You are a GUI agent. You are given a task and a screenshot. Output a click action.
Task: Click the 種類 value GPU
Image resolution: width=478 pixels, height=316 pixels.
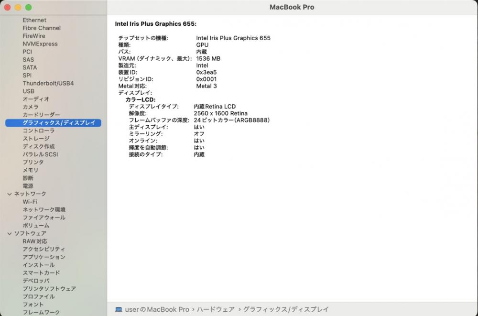[x=202, y=45]
